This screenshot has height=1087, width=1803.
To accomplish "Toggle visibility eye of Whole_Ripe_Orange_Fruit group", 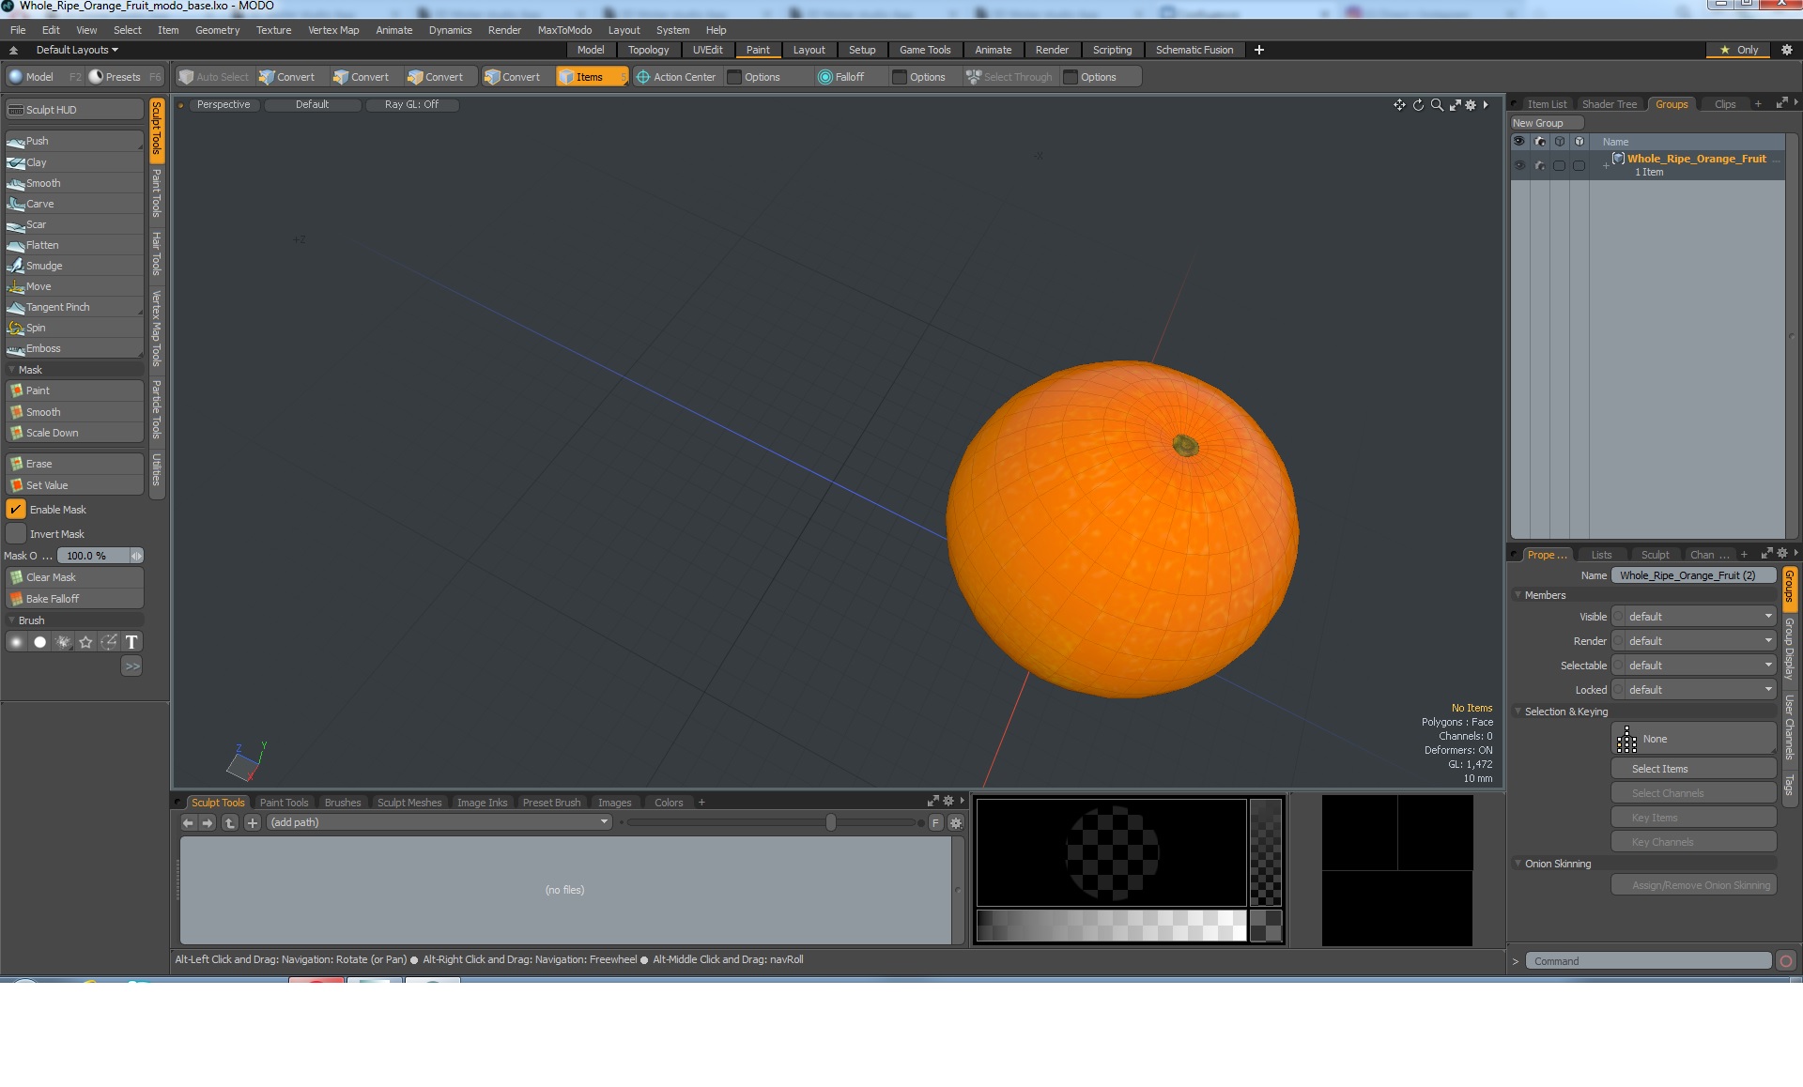I will click(x=1519, y=165).
